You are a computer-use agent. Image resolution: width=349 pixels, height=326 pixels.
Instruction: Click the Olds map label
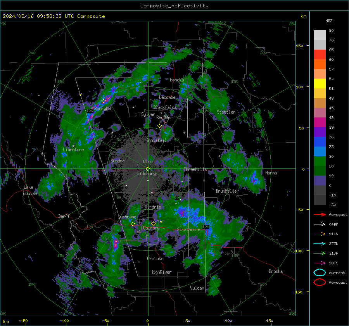[x=148, y=162]
